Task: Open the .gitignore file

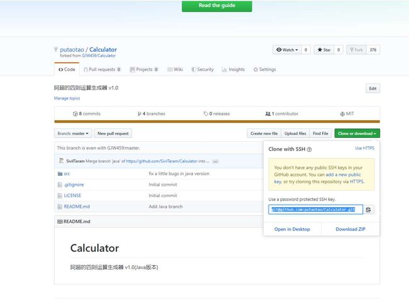Action: pyautogui.click(x=74, y=185)
